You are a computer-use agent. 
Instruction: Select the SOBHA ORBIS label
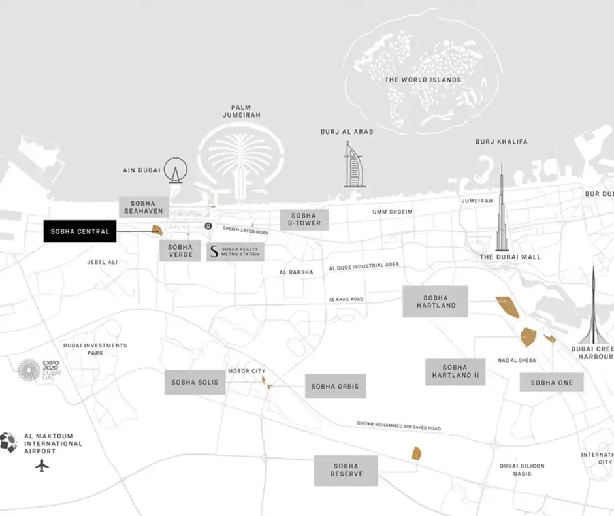tap(336, 386)
